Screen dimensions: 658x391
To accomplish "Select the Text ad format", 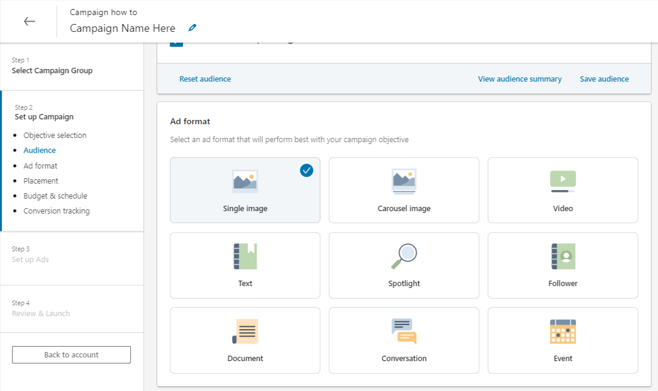I will click(x=245, y=265).
